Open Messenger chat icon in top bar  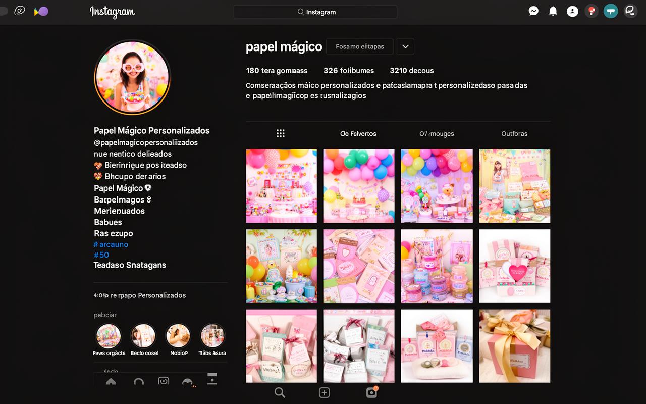pos(533,11)
